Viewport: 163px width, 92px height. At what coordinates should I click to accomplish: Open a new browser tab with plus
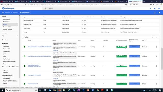click(144, 2)
